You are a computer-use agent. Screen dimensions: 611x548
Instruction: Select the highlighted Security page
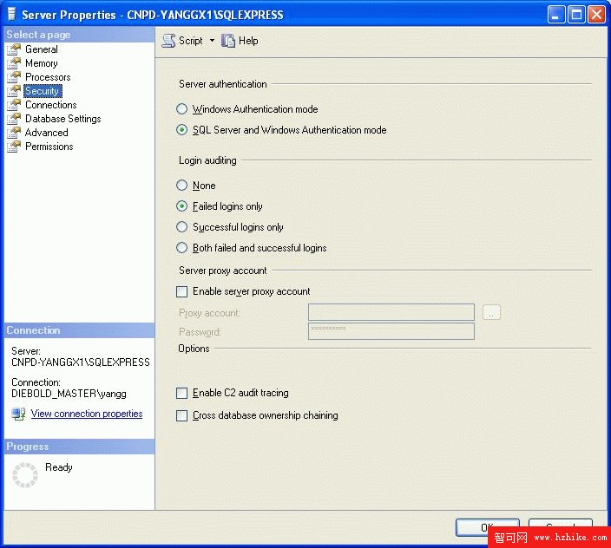43,91
